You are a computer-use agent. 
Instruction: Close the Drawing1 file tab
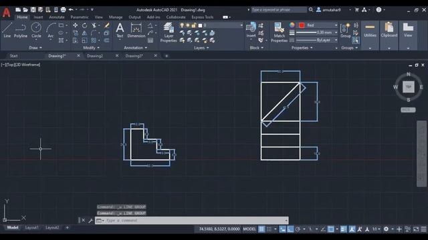[79, 55]
